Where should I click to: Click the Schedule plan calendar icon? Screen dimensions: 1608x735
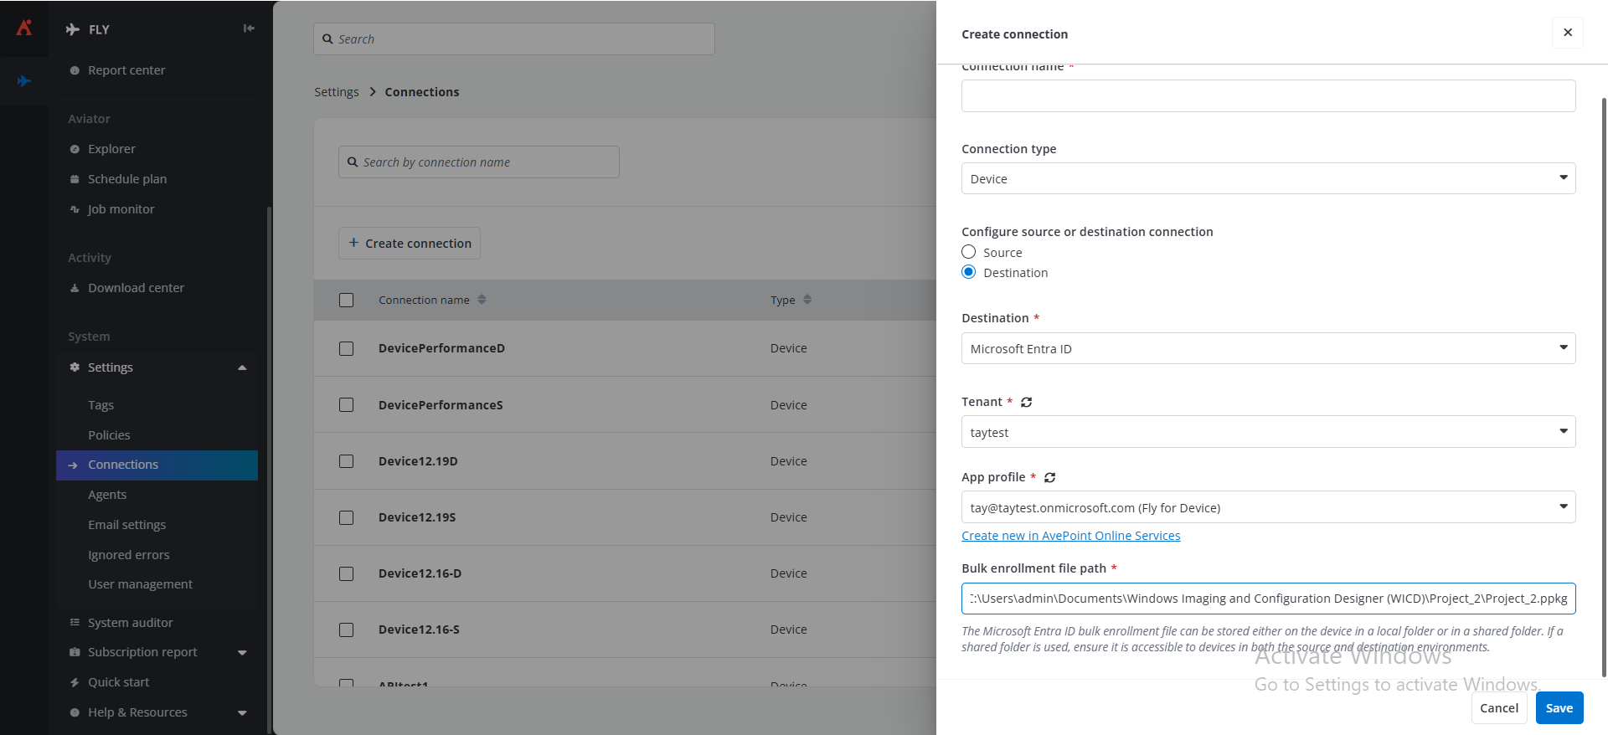(x=75, y=179)
